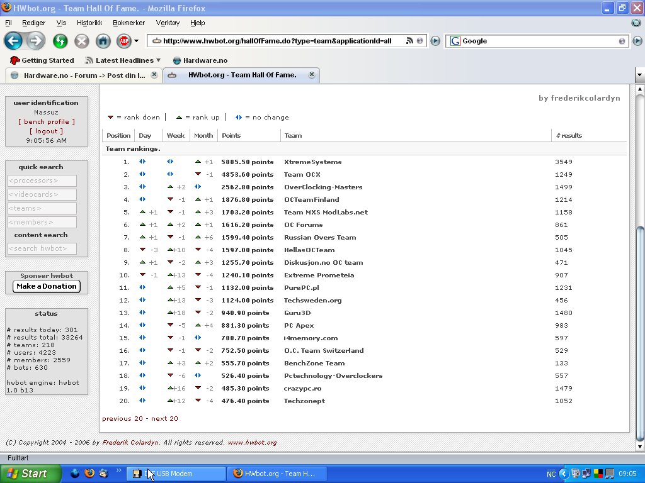The height and width of the screenshot is (483, 645).
Task: Open the Google search engine selector icon
Action: pos(455,41)
